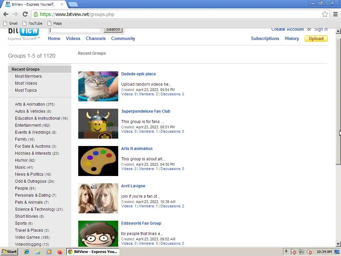Image resolution: width=341 pixels, height=256 pixels.
Task: Click the page scrollbar down arrow
Action: [338, 244]
